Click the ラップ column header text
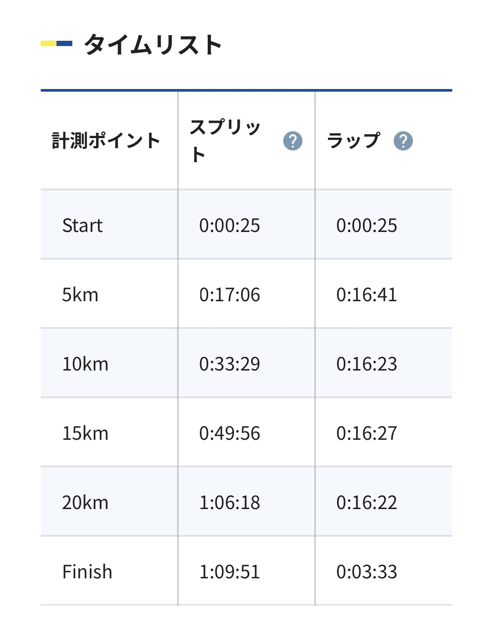Viewport: 493px width, 620px height. click(353, 141)
